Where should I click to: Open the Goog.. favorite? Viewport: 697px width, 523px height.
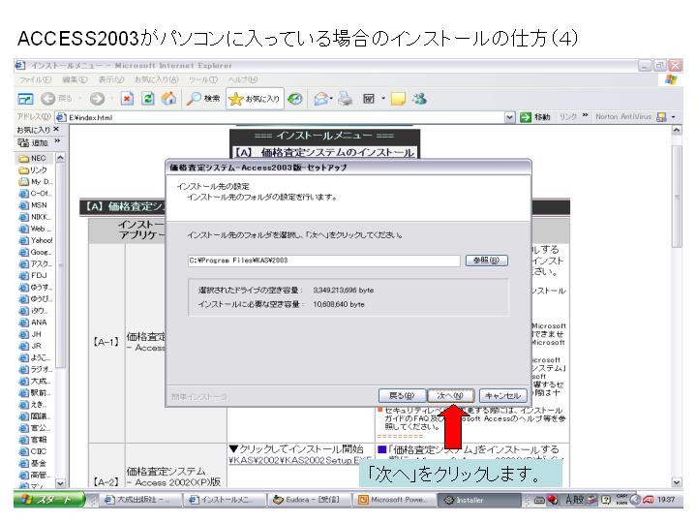(35, 252)
